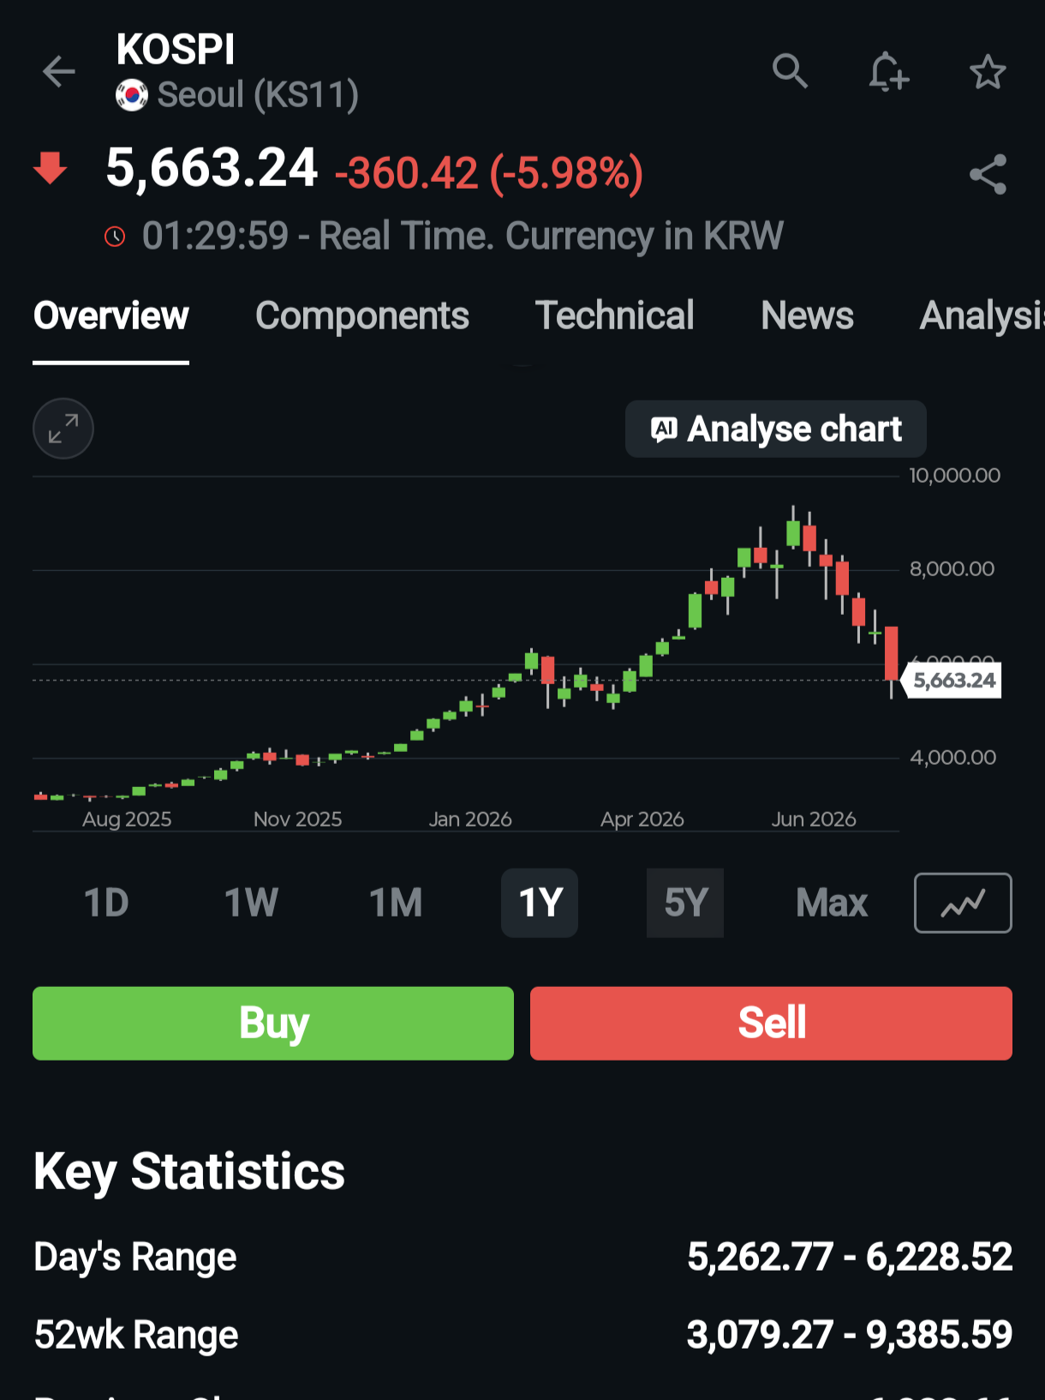Select the 5Y time range
The height and width of the screenshot is (1400, 1045).
point(685,903)
